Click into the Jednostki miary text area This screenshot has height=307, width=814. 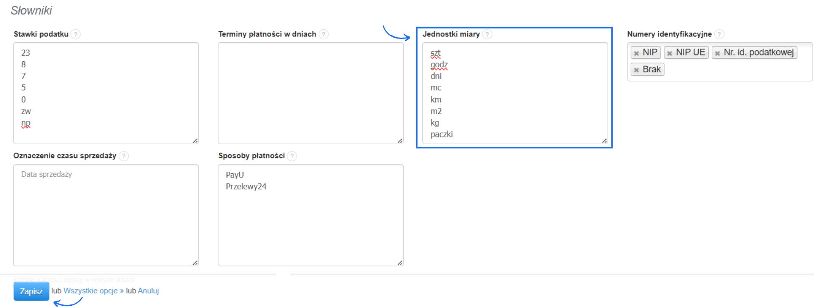click(x=515, y=93)
